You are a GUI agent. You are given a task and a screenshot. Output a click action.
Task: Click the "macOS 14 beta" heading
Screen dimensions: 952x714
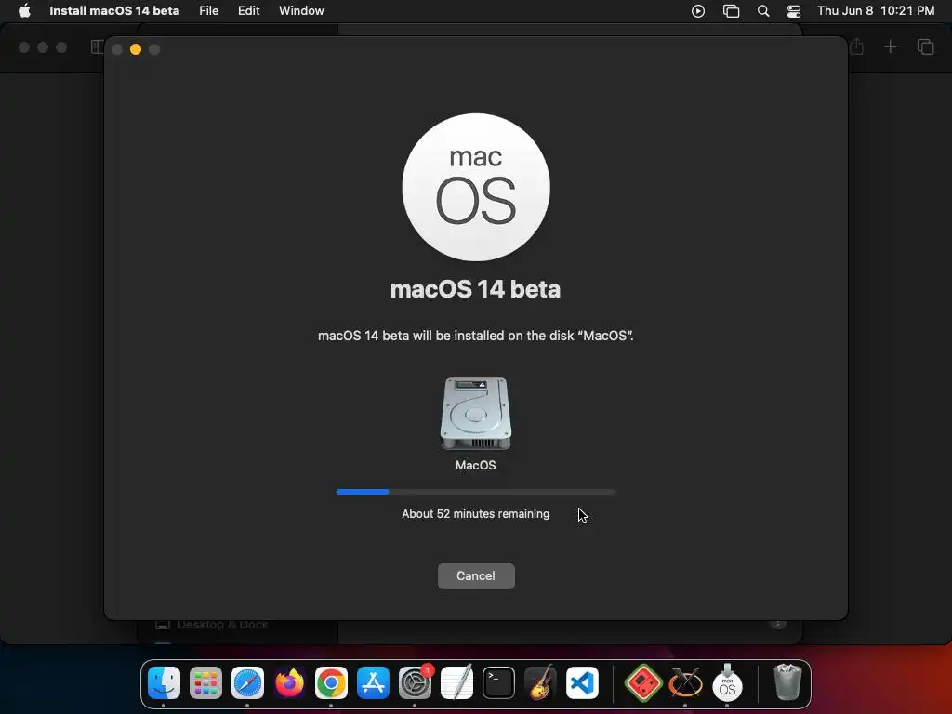click(475, 289)
